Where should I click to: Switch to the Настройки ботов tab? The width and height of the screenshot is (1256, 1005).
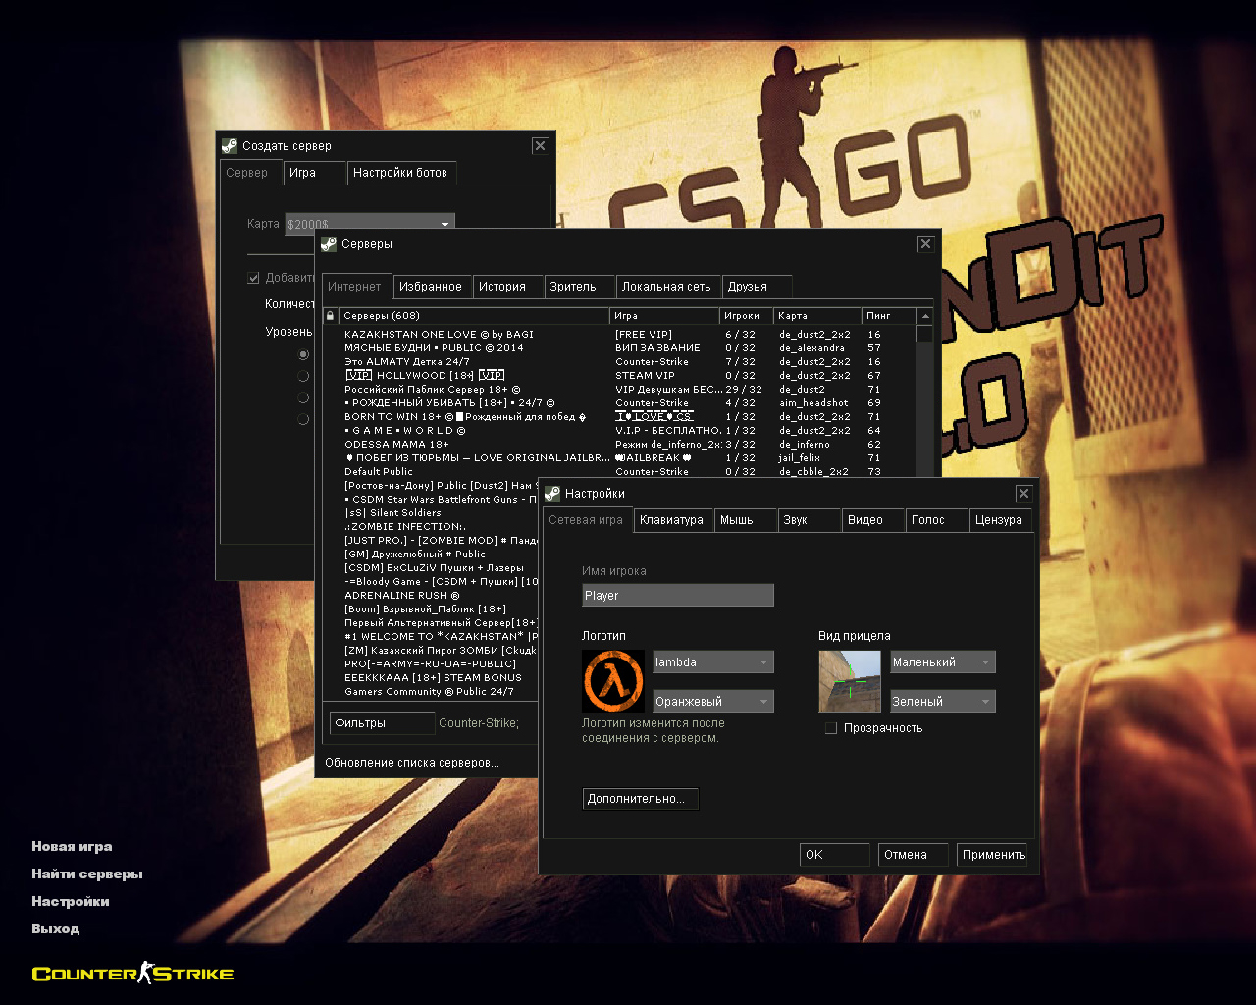click(401, 173)
